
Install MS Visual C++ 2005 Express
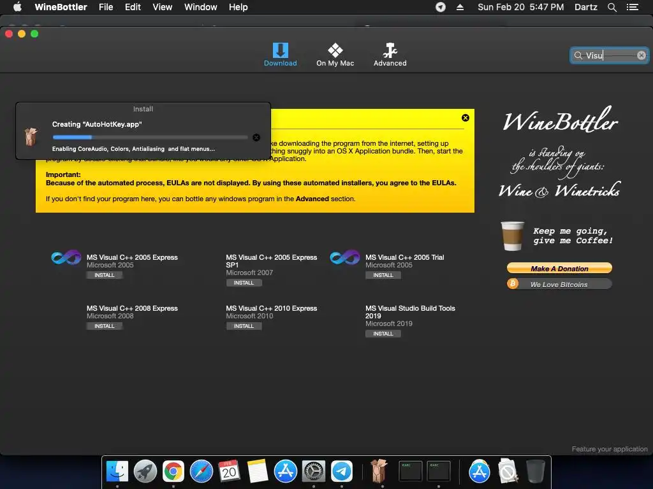[x=104, y=275]
